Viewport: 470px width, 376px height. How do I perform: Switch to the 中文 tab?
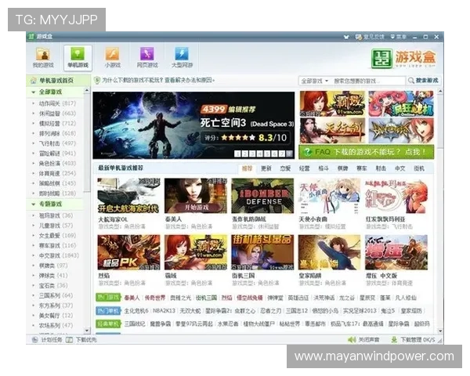point(400,168)
